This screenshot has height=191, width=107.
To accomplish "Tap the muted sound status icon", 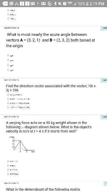I will click(59, 4).
